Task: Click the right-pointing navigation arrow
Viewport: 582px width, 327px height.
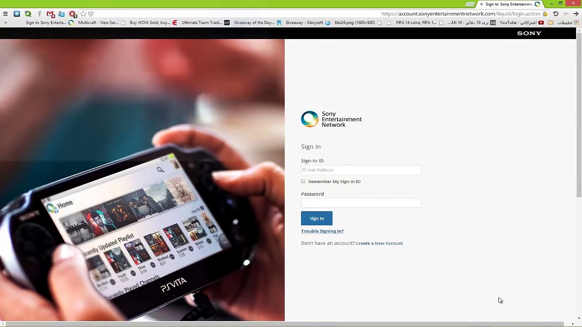Action: 576,14
